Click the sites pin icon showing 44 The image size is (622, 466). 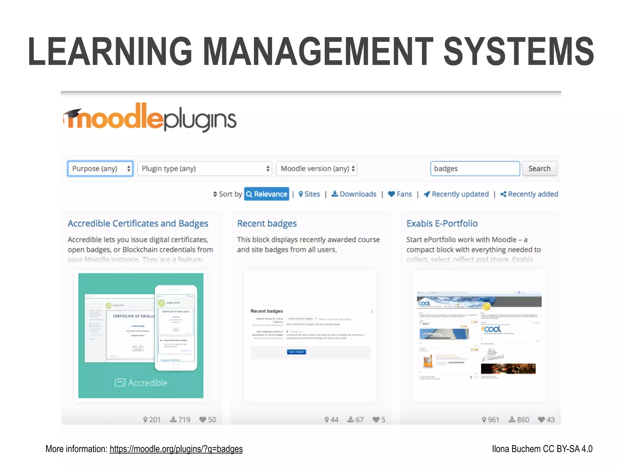coord(327,420)
